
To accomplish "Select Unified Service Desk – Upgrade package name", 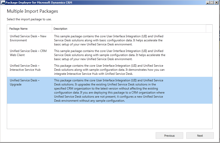I will pyautogui.click(x=25, y=82).
